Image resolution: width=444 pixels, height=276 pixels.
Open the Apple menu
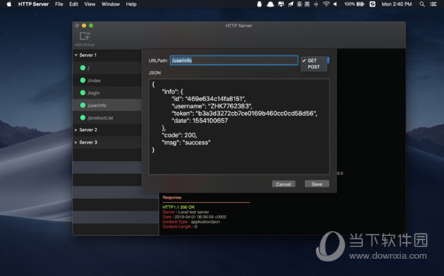point(9,4)
